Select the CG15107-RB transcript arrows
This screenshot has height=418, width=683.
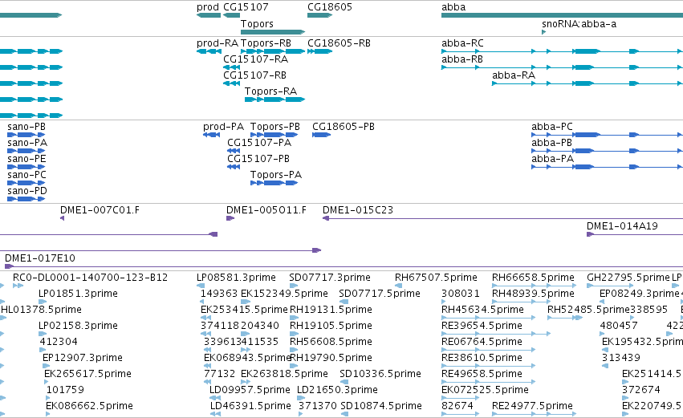(x=231, y=83)
